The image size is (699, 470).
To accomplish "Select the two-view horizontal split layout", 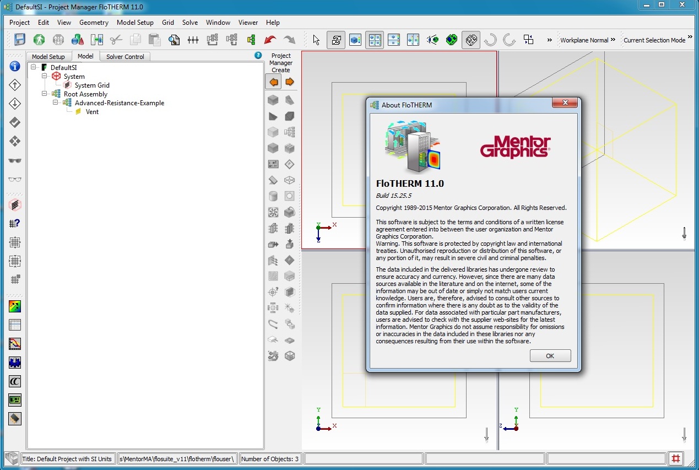I will pyautogui.click(x=394, y=40).
